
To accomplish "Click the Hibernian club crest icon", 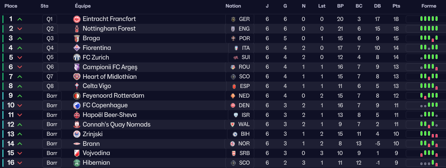I will (77, 163).
